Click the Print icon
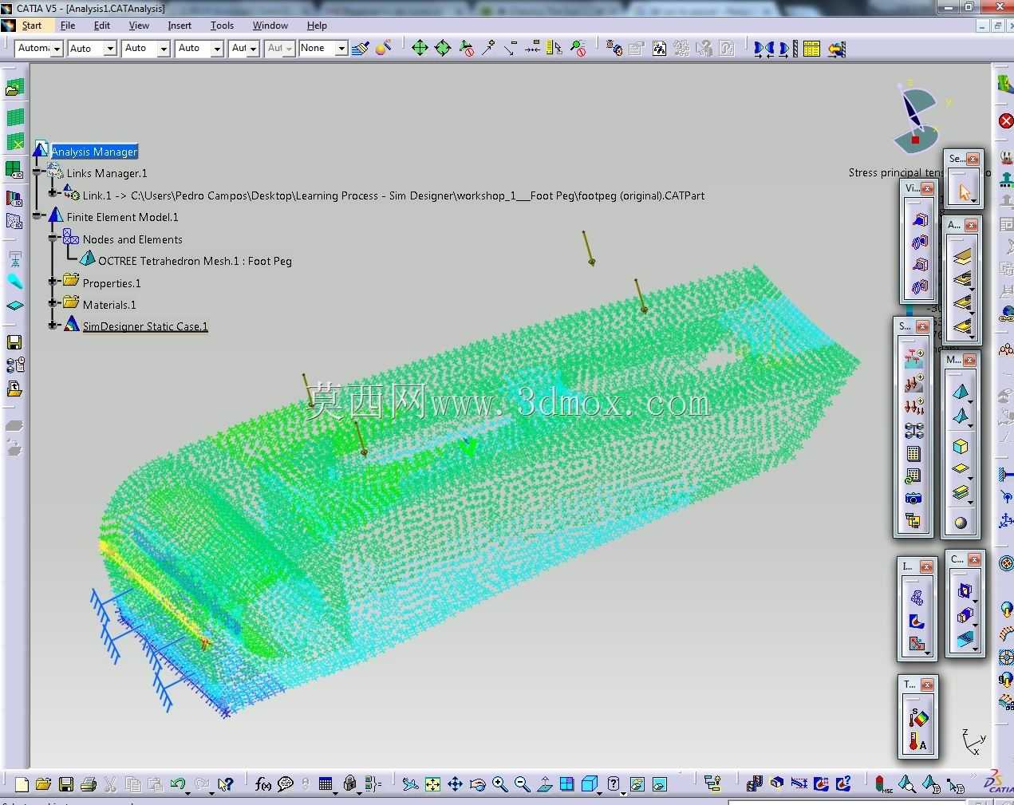This screenshot has width=1014, height=805. pyautogui.click(x=89, y=785)
